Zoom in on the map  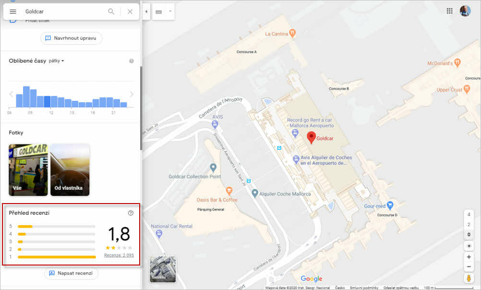click(469, 257)
